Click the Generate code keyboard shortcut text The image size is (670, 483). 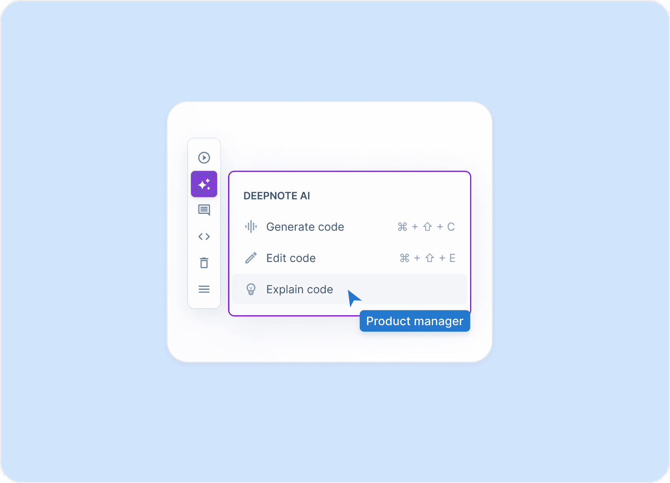[426, 227]
